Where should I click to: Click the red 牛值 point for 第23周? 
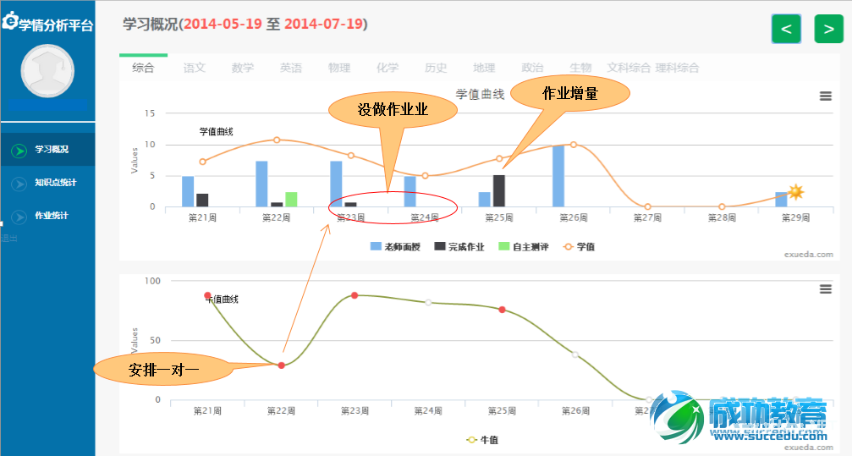[x=355, y=295]
